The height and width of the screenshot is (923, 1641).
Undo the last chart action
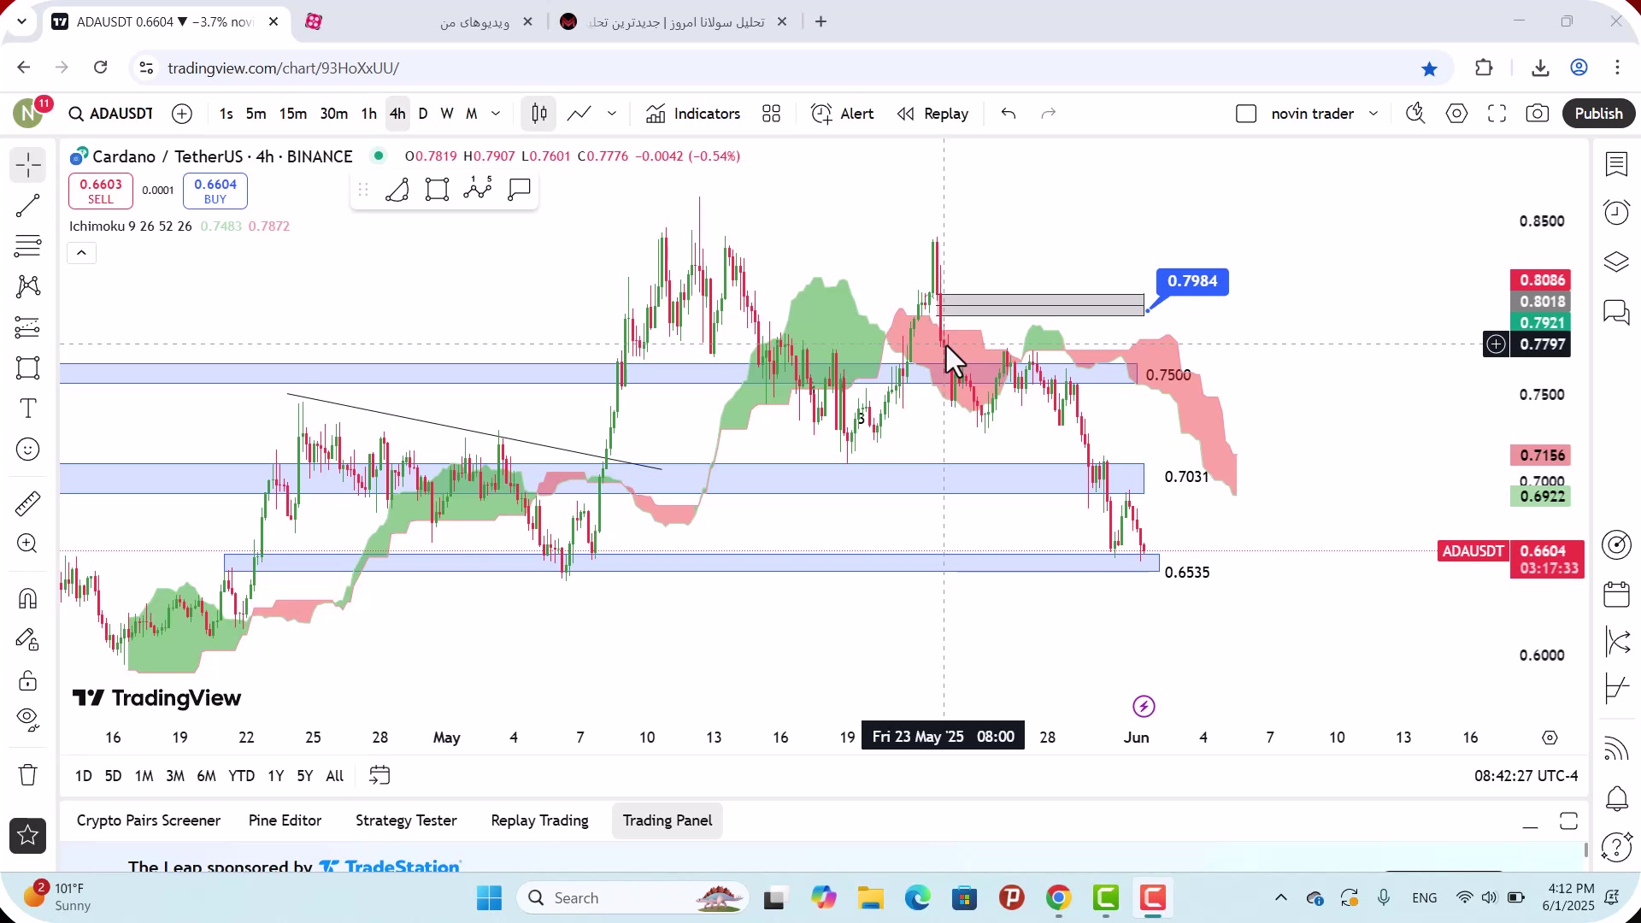(1009, 114)
